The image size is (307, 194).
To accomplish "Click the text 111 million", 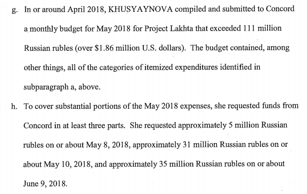I will 262,28.
